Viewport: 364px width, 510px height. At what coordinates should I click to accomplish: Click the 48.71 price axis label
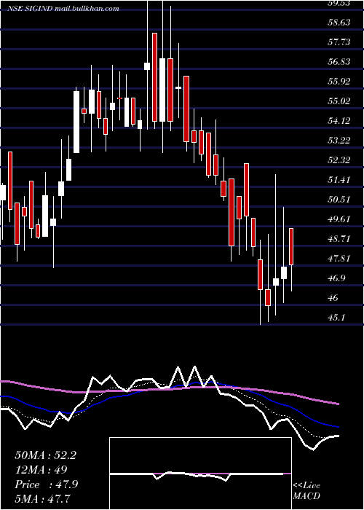coord(339,239)
